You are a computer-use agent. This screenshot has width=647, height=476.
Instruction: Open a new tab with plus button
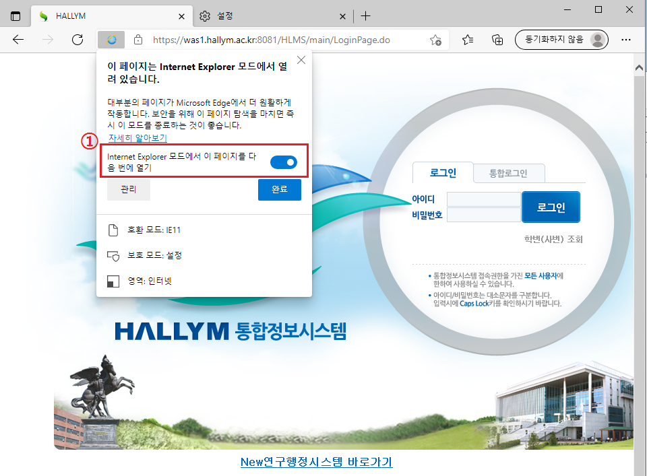[365, 15]
